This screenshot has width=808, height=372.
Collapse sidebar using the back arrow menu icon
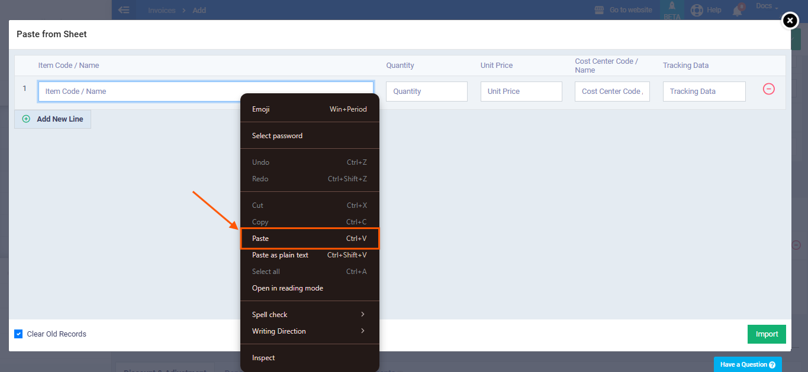point(124,10)
